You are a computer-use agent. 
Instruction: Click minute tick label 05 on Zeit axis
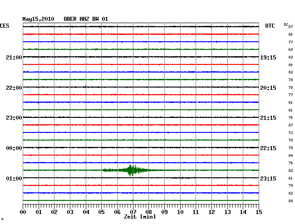tap(101, 212)
